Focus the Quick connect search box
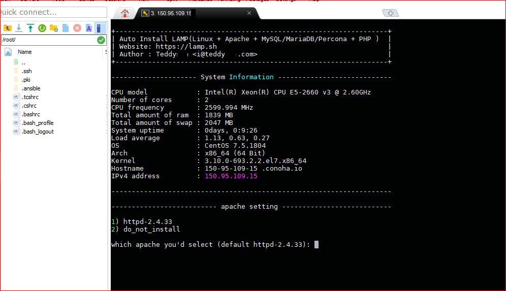The width and height of the screenshot is (506, 291). [53, 12]
